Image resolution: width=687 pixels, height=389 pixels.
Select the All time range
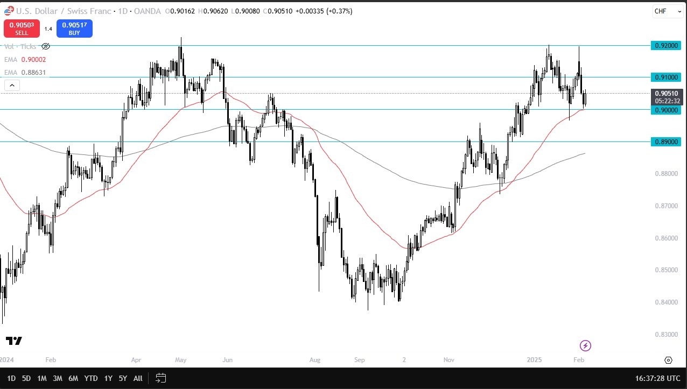[x=138, y=378]
